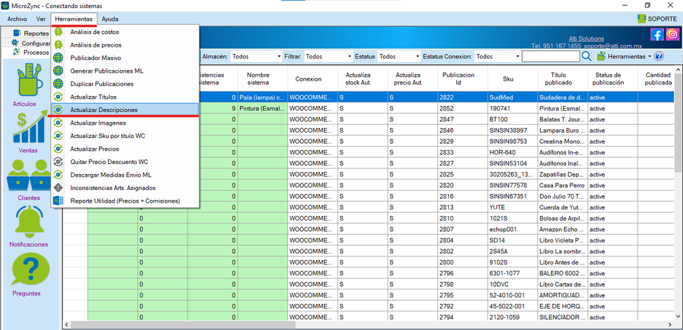The width and height of the screenshot is (683, 330).
Task: Click the Publicacion Id 2852 cell
Action: coord(463,109)
